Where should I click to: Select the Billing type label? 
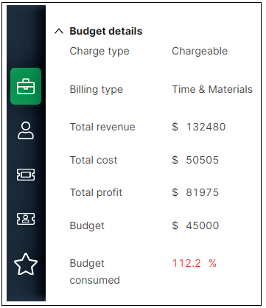pos(97,89)
